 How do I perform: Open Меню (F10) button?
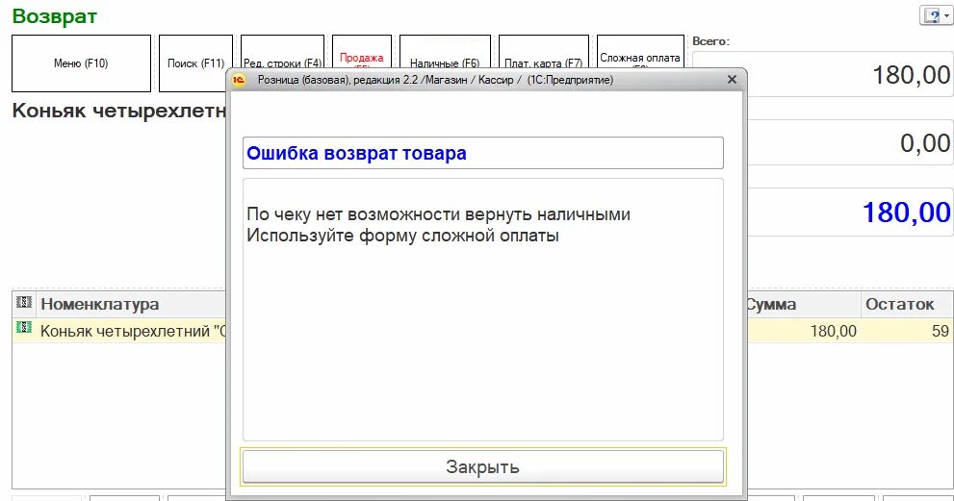point(81,63)
